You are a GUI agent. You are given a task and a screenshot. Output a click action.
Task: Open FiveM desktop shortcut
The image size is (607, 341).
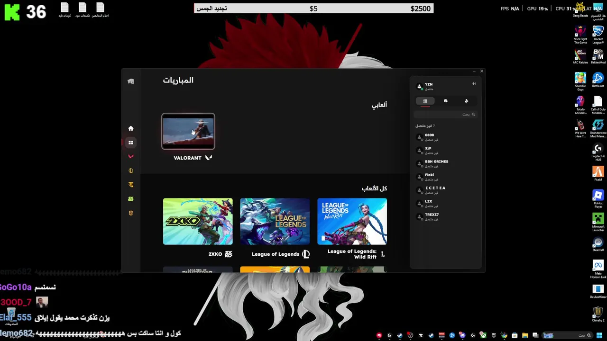(598, 173)
